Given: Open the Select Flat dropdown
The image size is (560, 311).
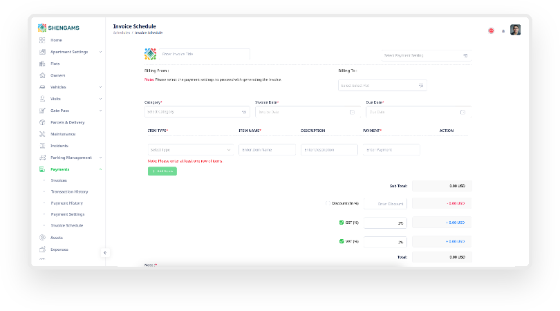Looking at the screenshot, I should [382, 85].
